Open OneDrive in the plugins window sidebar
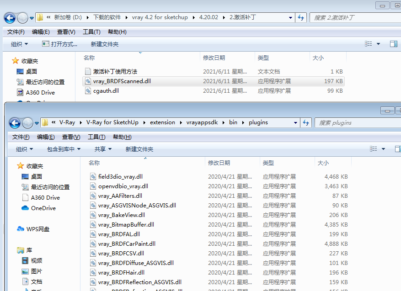The height and width of the screenshot is (291, 401). 38,208
